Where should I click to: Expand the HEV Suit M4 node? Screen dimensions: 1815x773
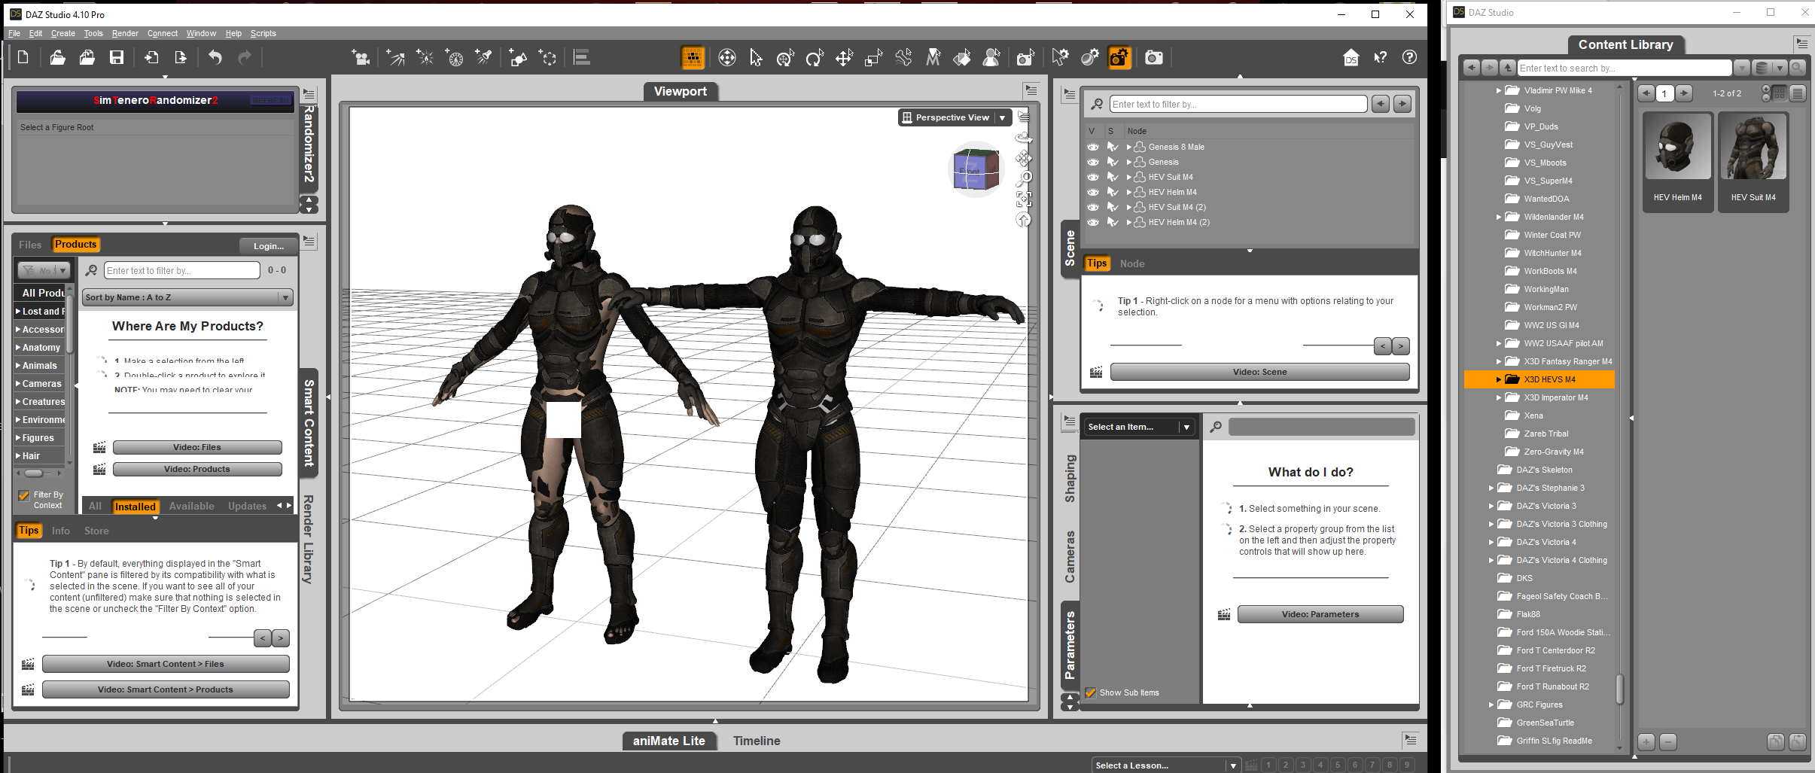point(1129,178)
